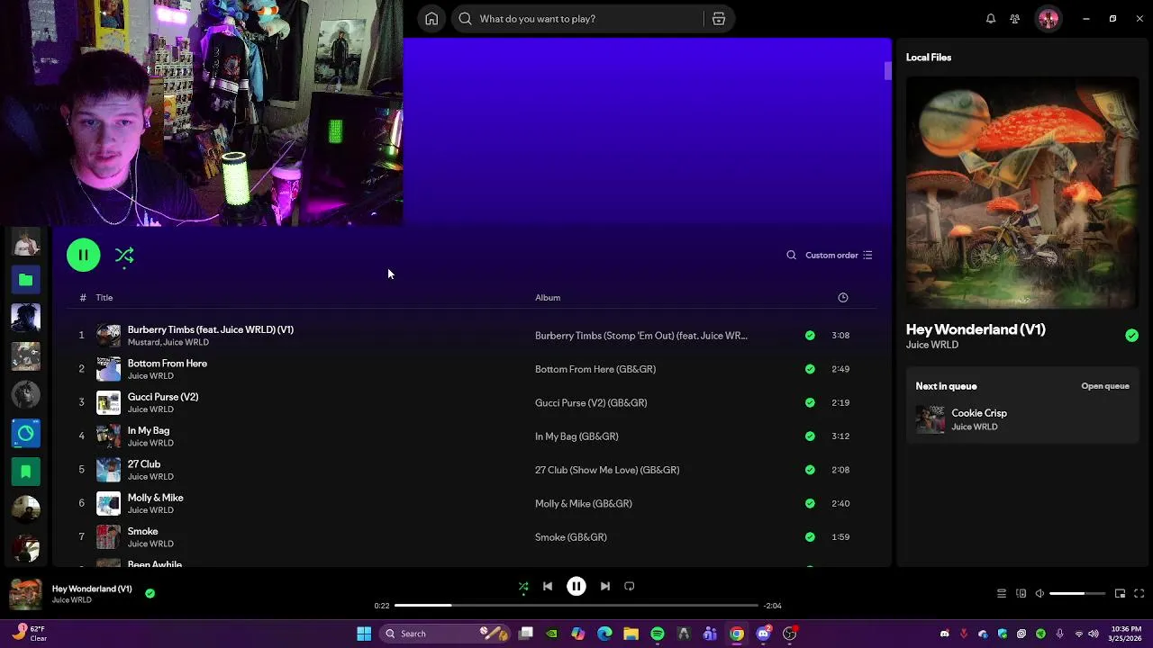1153x648 pixels.
Task: Open Microsoft Edge from the taskbar
Action: tap(604, 634)
